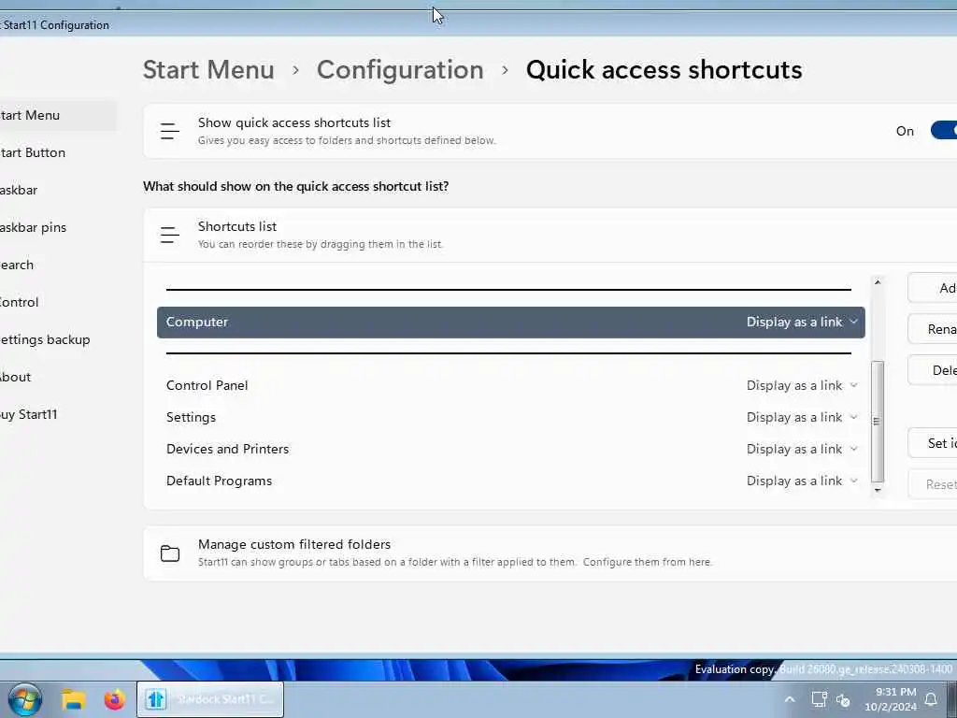Image resolution: width=957 pixels, height=718 pixels.
Task: Open About sidebar section
Action: pyautogui.click(x=57, y=377)
